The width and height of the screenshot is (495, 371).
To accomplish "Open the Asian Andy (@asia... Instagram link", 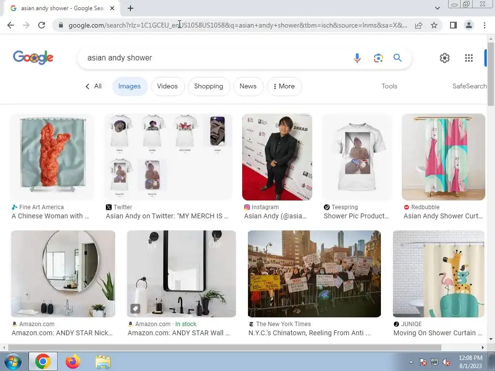I will pos(275,216).
